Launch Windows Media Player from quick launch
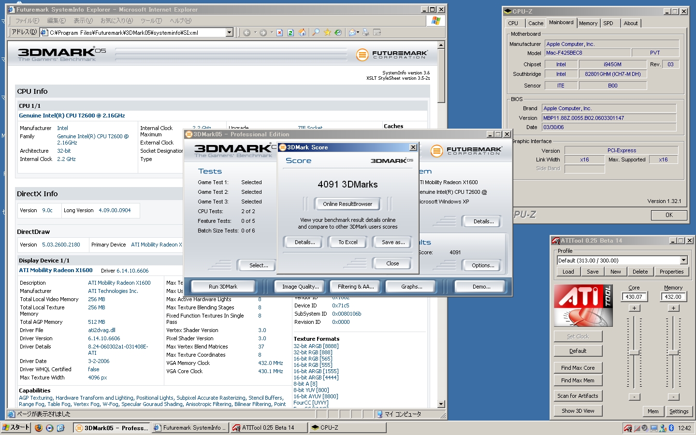The width and height of the screenshot is (696, 435). (49, 428)
